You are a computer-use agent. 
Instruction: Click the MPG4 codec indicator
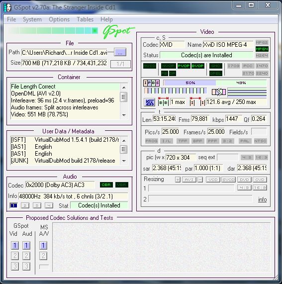coord(262,49)
